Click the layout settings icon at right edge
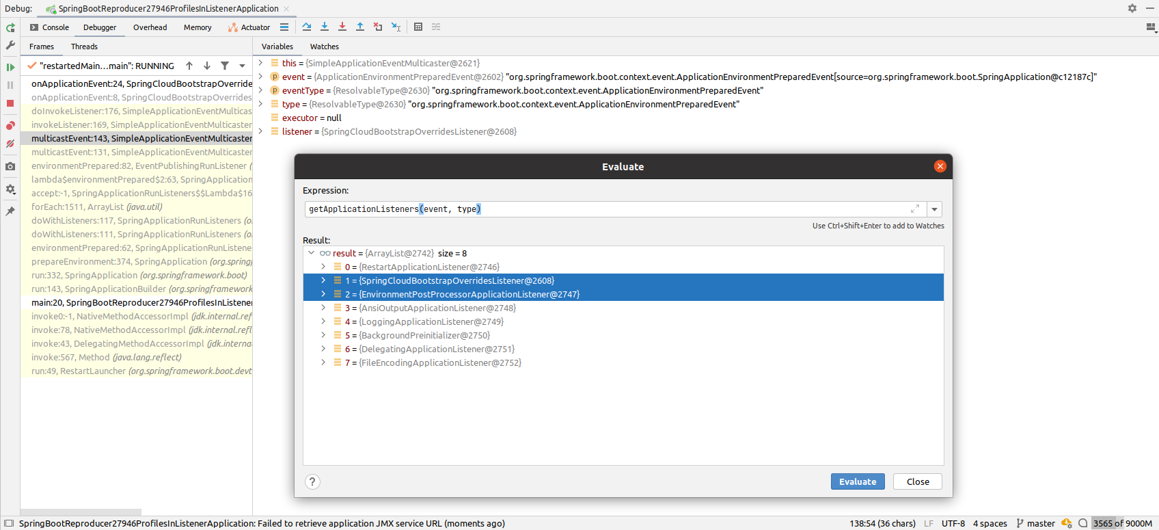Viewport: 1159px width, 530px height. (x=1151, y=27)
